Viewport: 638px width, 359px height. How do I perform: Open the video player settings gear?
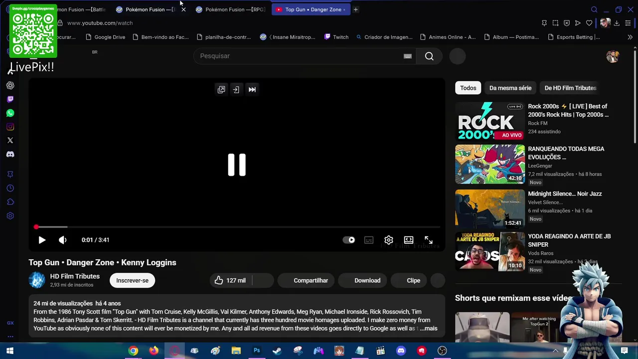coord(389,240)
